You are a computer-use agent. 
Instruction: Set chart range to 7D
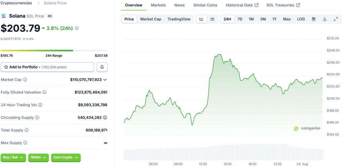pos(240,19)
